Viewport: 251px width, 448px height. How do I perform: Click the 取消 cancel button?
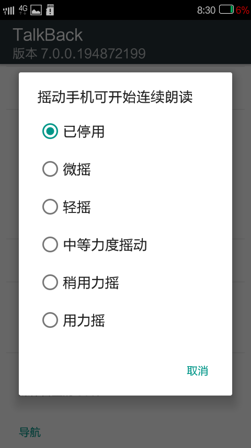click(198, 370)
